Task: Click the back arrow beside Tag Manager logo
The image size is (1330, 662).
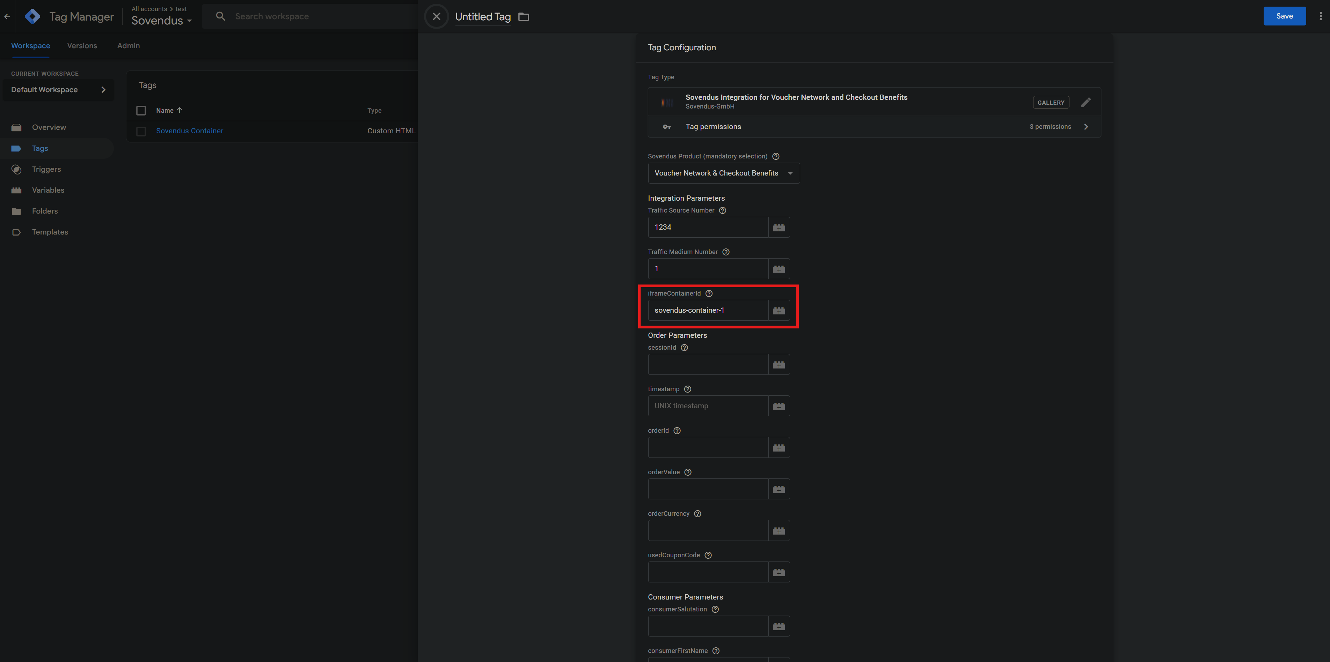Action: [7, 16]
